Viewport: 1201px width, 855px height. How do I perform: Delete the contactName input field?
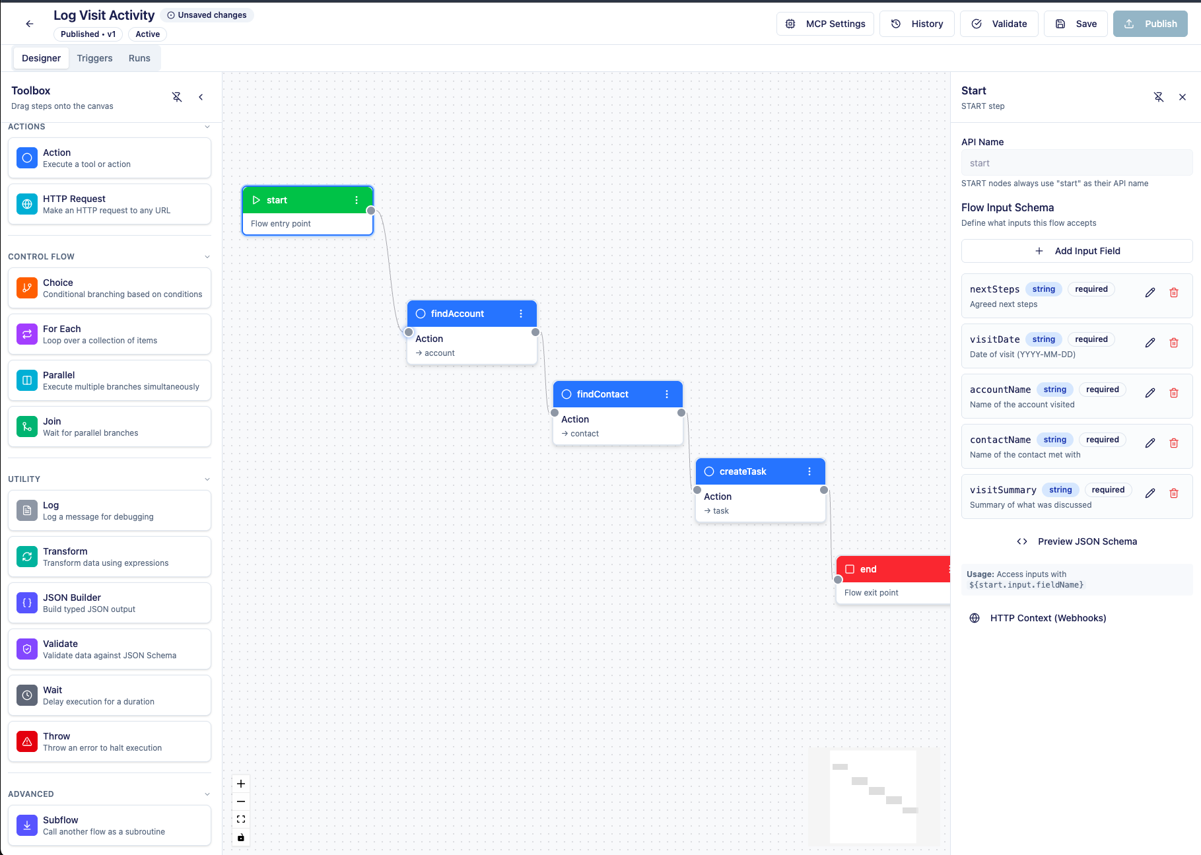[x=1174, y=443]
